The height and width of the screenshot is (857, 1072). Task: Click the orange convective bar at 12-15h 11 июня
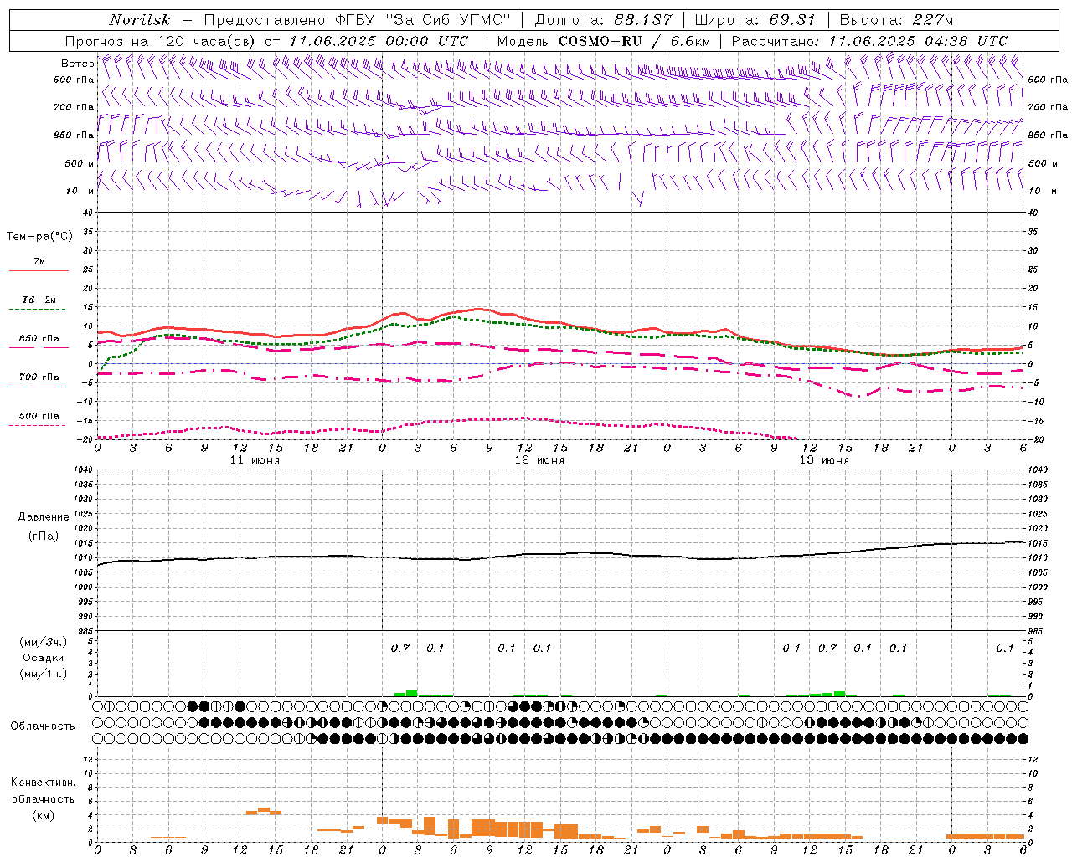[x=264, y=811]
